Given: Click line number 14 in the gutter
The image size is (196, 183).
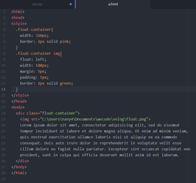Looking at the screenshot, I should coord(3,89).
